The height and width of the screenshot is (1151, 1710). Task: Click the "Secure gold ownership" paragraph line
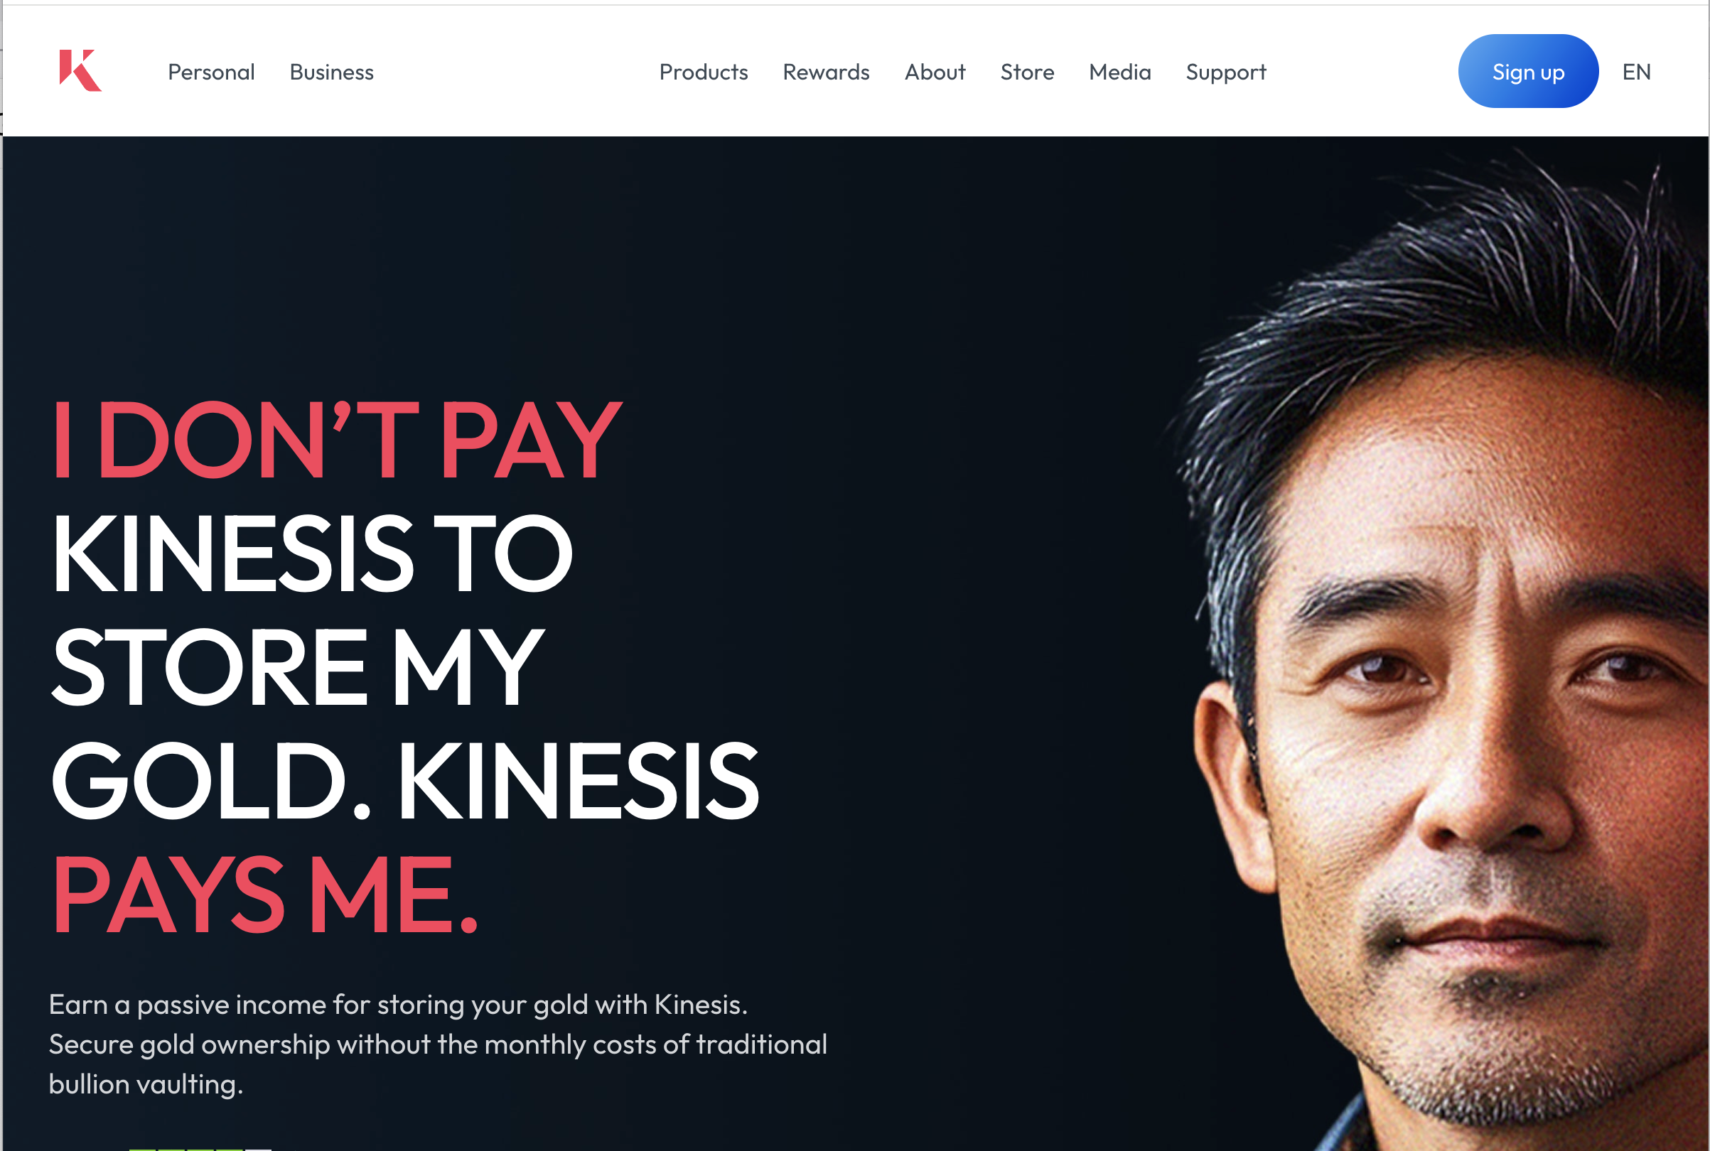tap(438, 1044)
